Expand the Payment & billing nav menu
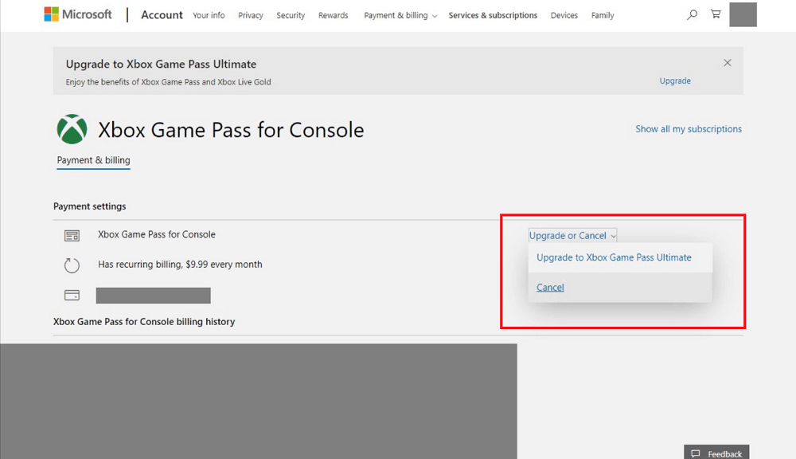Viewport: 796px width, 459px height. [x=400, y=15]
